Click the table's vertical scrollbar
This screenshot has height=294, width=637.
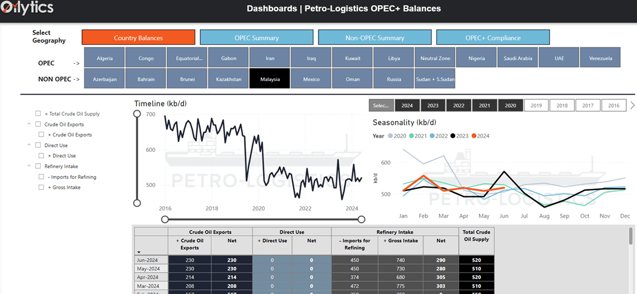pos(631,237)
